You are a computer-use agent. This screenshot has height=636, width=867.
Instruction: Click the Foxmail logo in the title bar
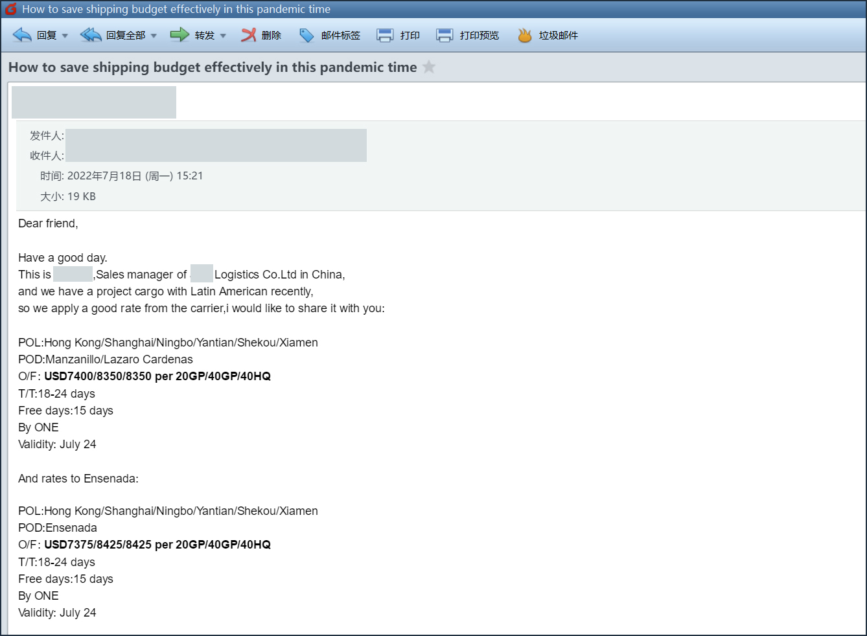pos(11,9)
